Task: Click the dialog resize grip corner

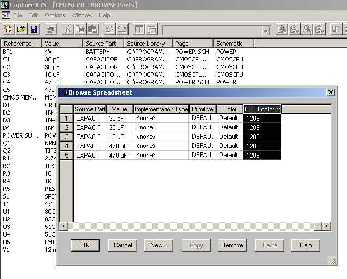Action: (x=332, y=261)
